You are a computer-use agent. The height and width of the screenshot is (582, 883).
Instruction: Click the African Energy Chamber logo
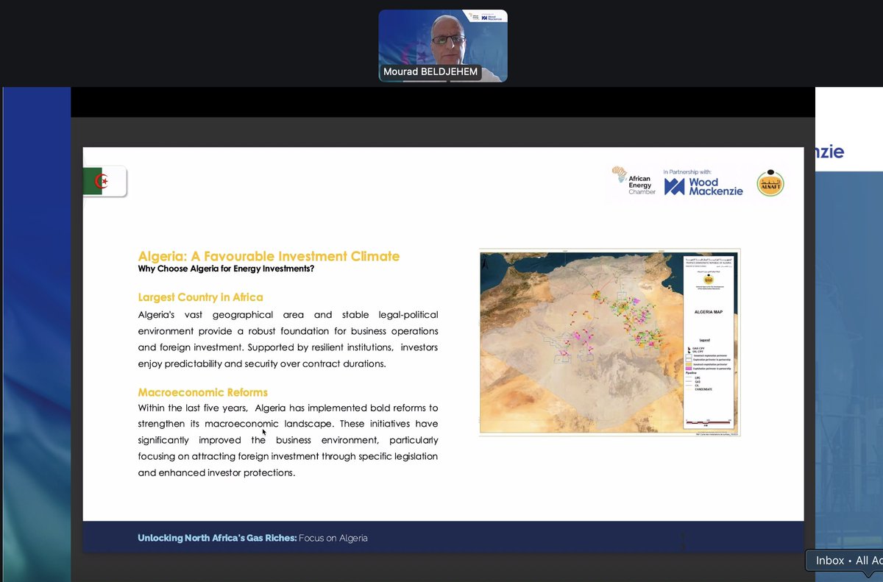(634, 180)
